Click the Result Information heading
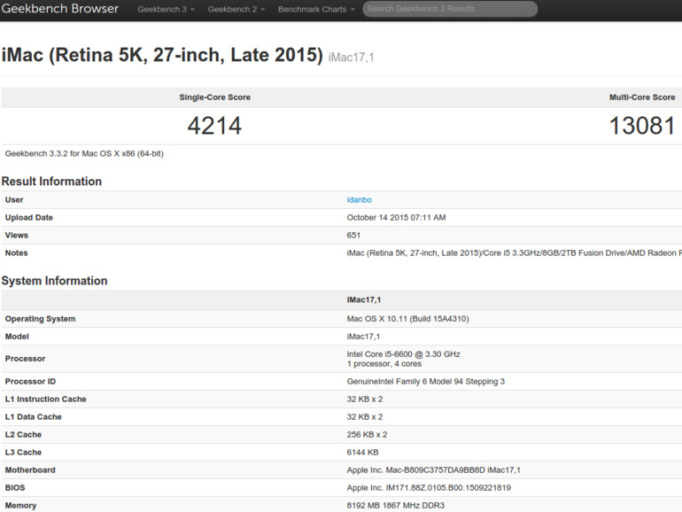This screenshot has height=512, width=682. 51,182
